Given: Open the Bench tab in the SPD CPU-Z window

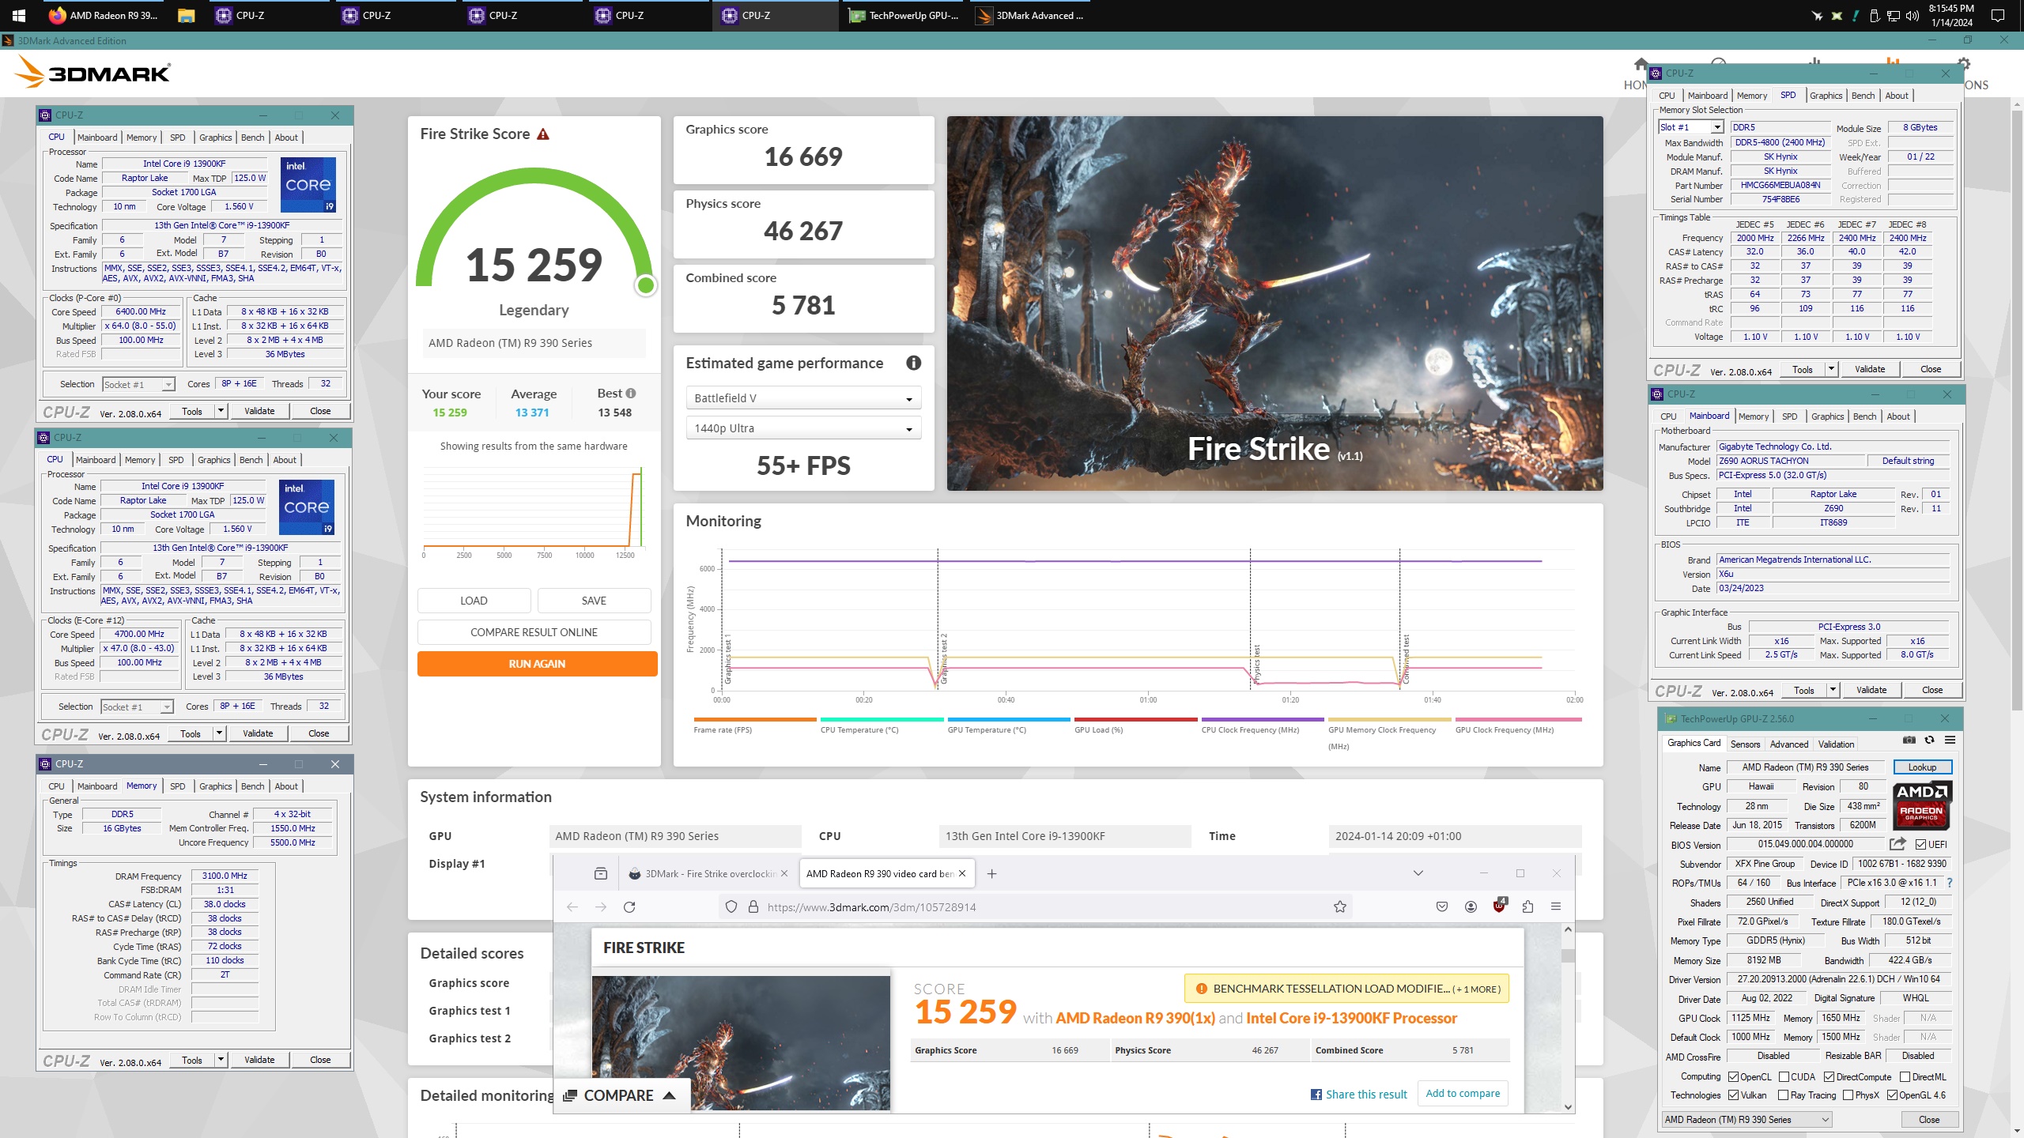Looking at the screenshot, I should (x=1863, y=96).
